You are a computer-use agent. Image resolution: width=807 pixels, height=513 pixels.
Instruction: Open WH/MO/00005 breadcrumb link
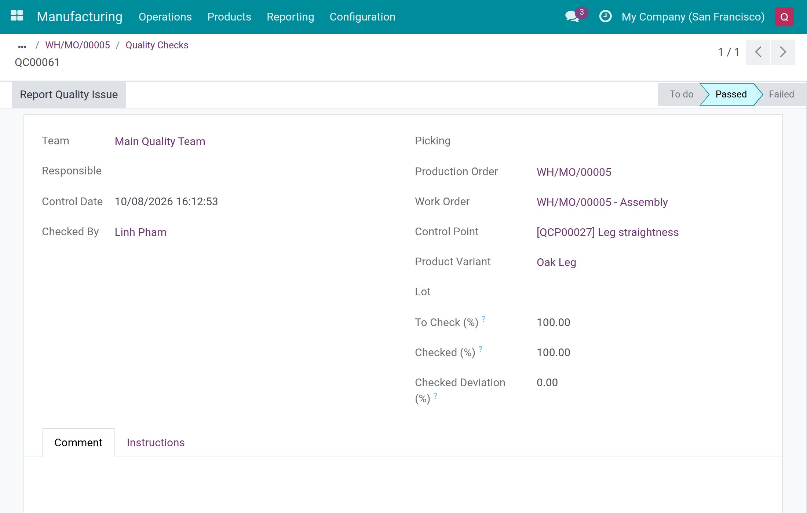pyautogui.click(x=77, y=45)
